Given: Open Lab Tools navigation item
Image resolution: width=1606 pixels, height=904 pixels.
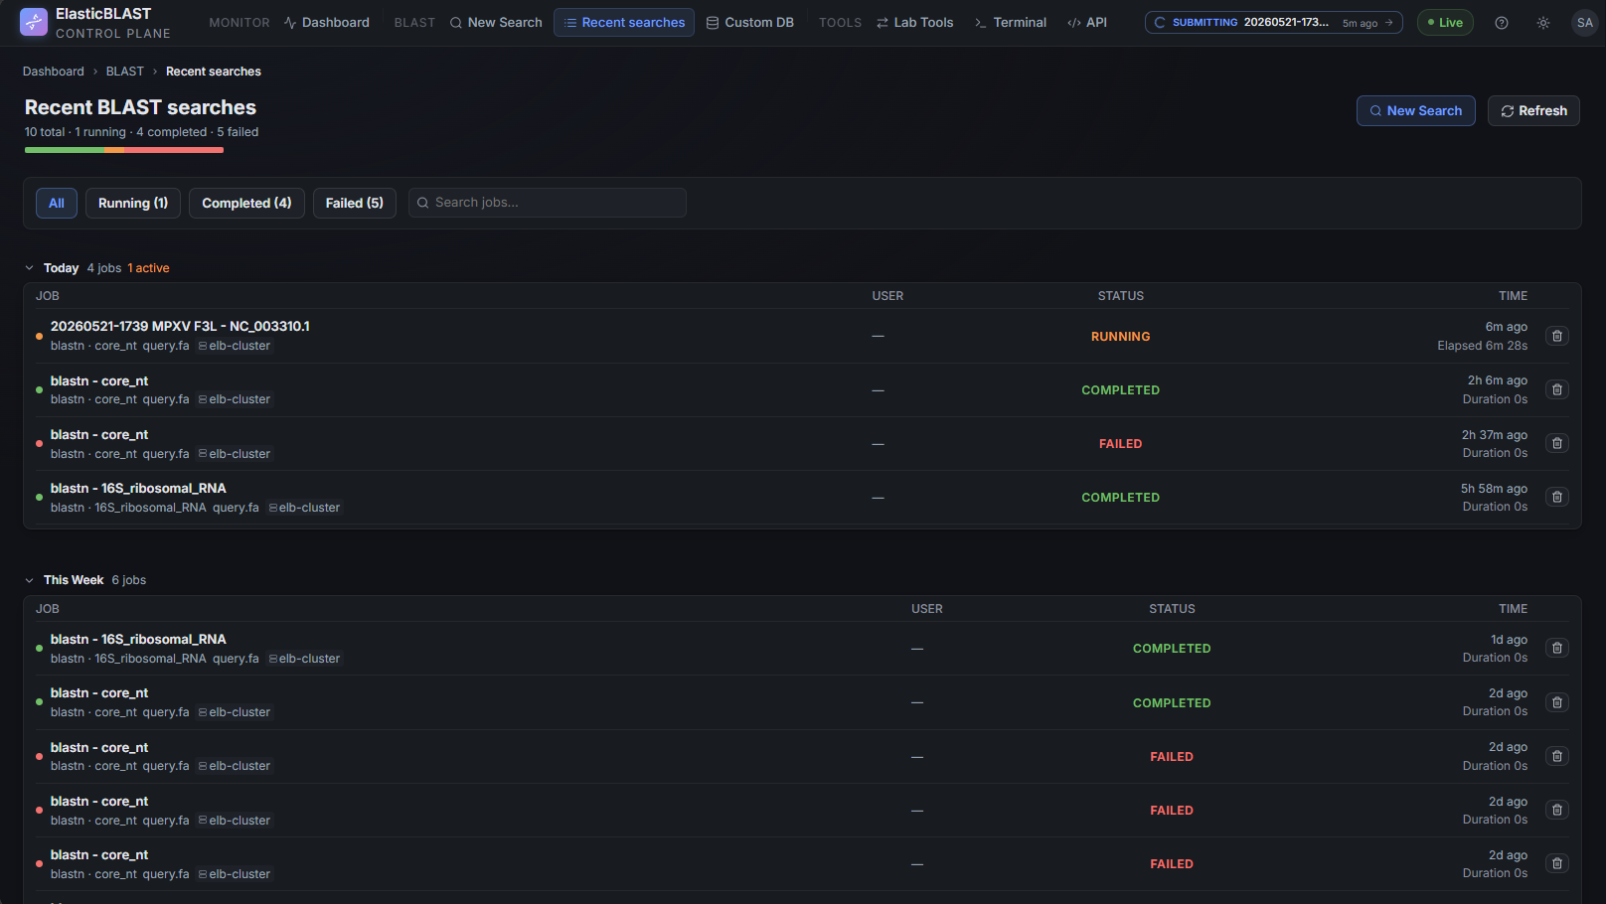Looking at the screenshot, I should tap(914, 23).
